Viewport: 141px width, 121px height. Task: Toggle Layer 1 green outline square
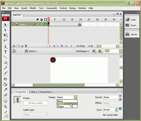click(46, 24)
